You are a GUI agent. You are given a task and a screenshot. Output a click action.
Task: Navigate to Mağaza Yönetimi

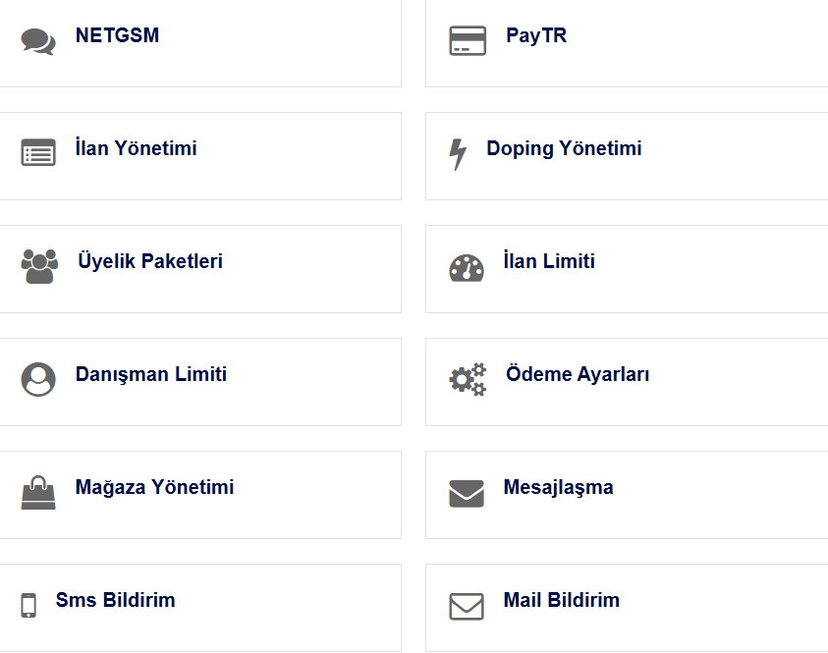154,488
